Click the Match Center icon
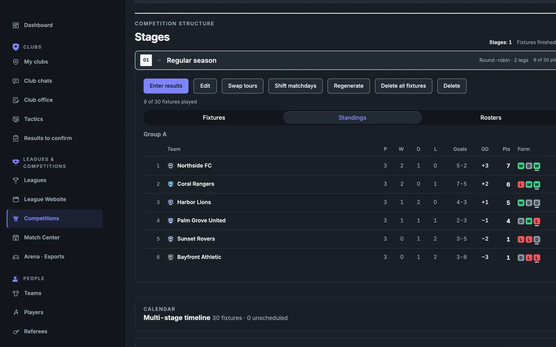 point(16,237)
